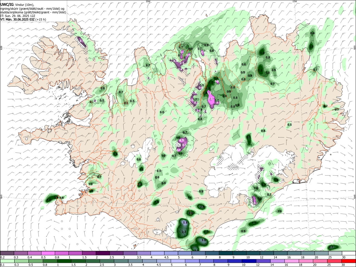This screenshot has width=356, height=267.
Task: Select the dusky mauve 0.2 snow-scale swatch
Action: point(7,253)
